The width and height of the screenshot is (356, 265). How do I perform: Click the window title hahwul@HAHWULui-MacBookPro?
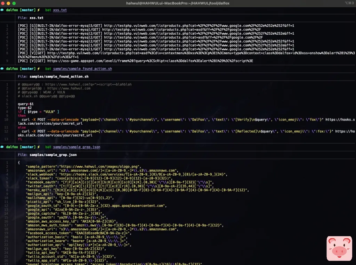tap(178, 3)
